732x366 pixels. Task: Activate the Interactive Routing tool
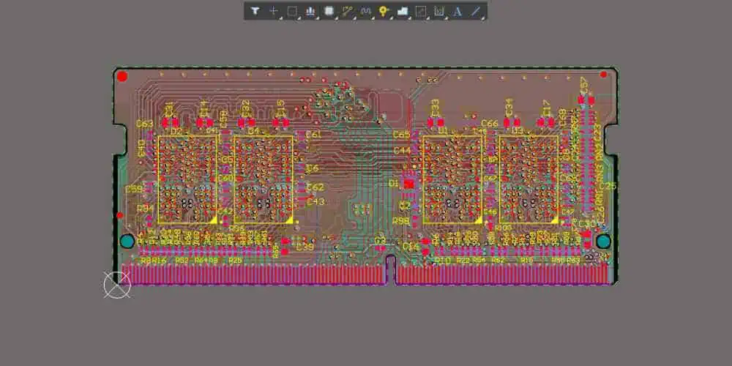[x=348, y=11]
